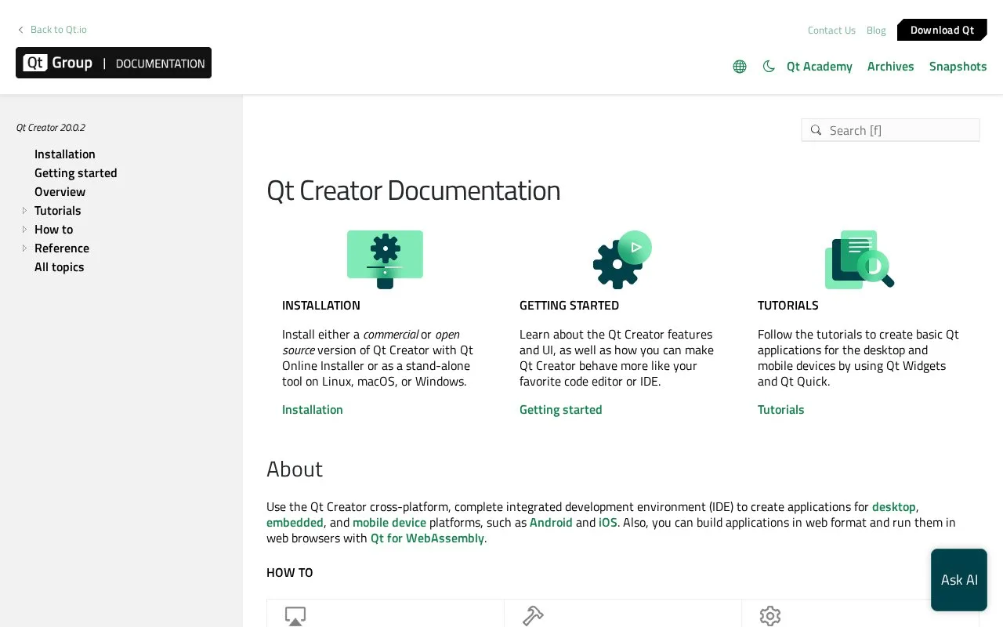
Task: Click the Qt Creator 20.0.2 version label
Action: coord(51,128)
